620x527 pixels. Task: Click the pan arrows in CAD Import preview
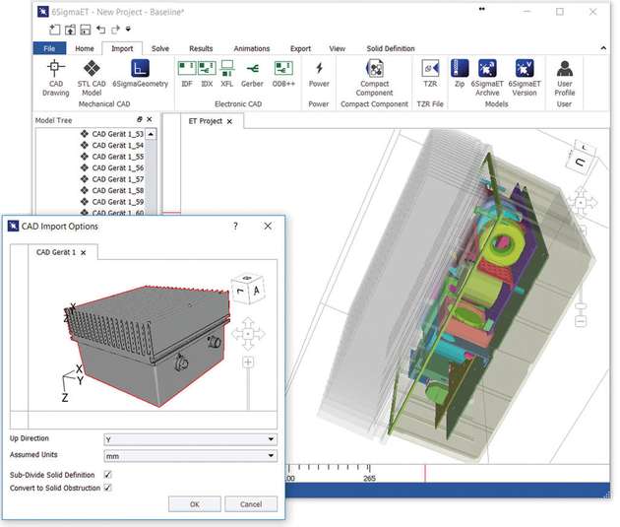[x=248, y=334]
